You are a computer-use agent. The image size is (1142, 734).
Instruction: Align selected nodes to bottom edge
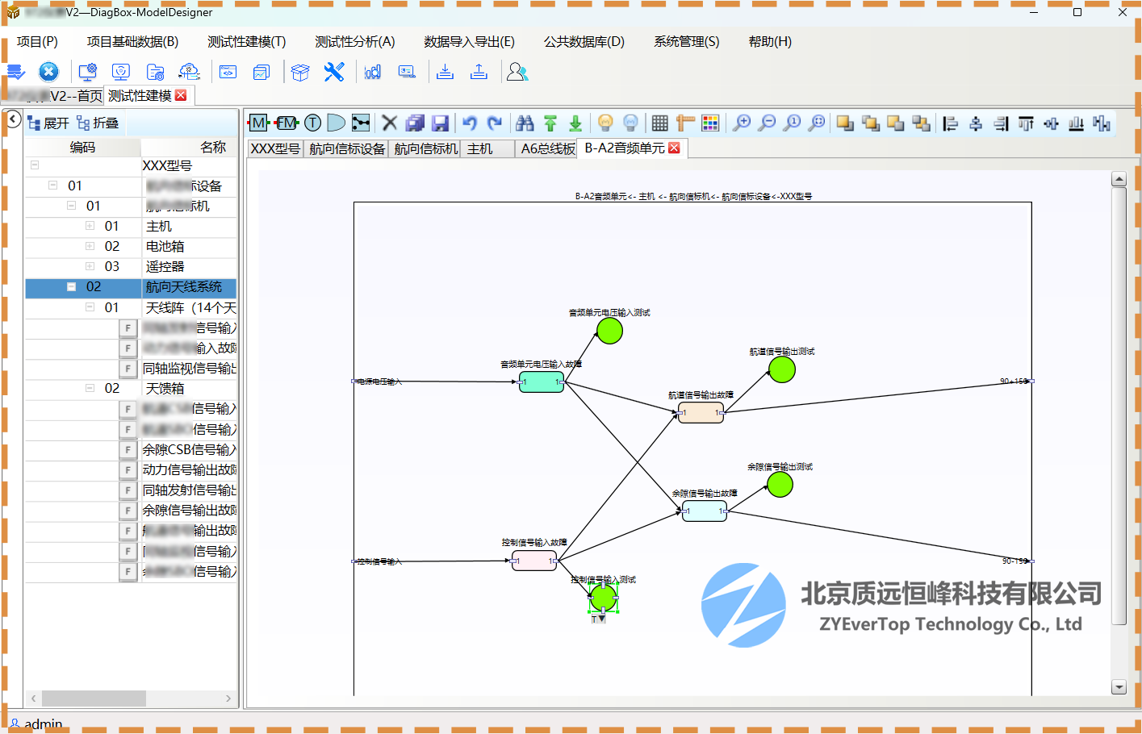pos(1076,123)
